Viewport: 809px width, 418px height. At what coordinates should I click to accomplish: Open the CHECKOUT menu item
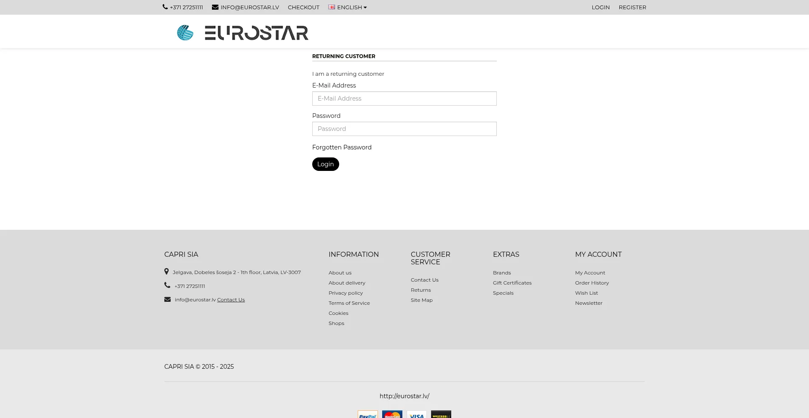click(303, 7)
